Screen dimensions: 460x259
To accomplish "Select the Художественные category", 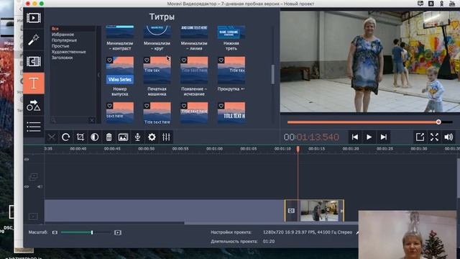I will (x=69, y=52).
